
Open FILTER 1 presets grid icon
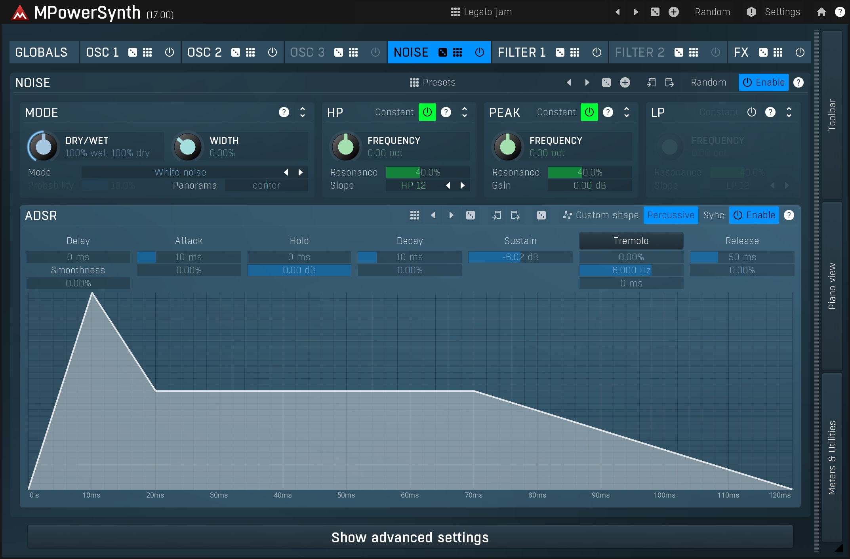(575, 52)
